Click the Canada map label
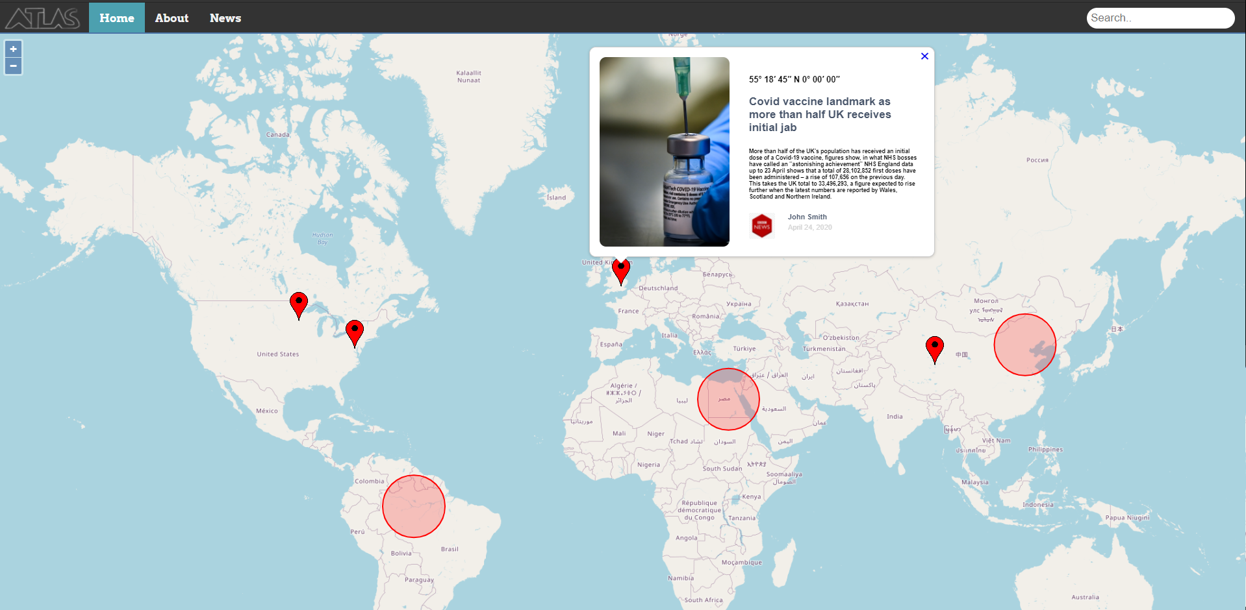 coord(278,135)
